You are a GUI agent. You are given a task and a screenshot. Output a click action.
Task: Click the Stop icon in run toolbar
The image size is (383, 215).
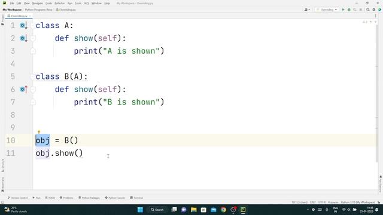pyautogui.click(x=361, y=10)
